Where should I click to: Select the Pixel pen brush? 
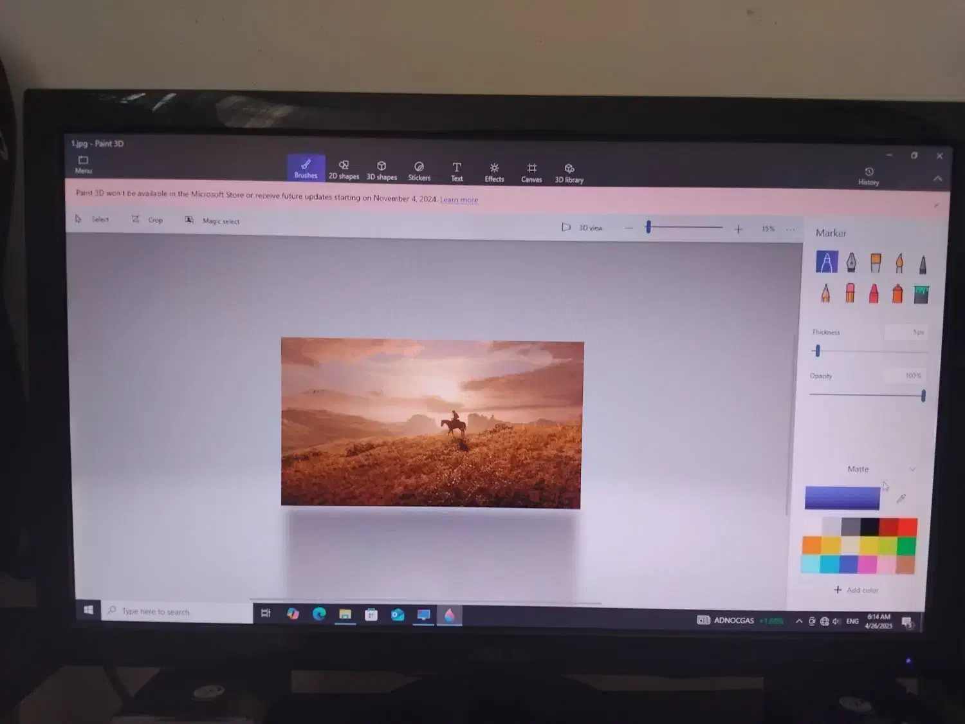point(923,263)
